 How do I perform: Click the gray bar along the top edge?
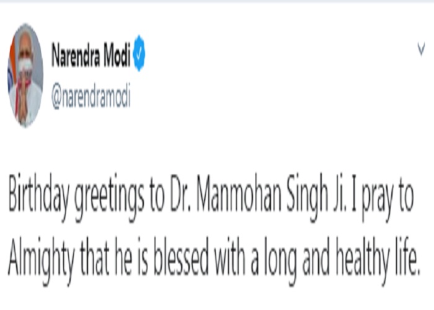coord(217,1)
